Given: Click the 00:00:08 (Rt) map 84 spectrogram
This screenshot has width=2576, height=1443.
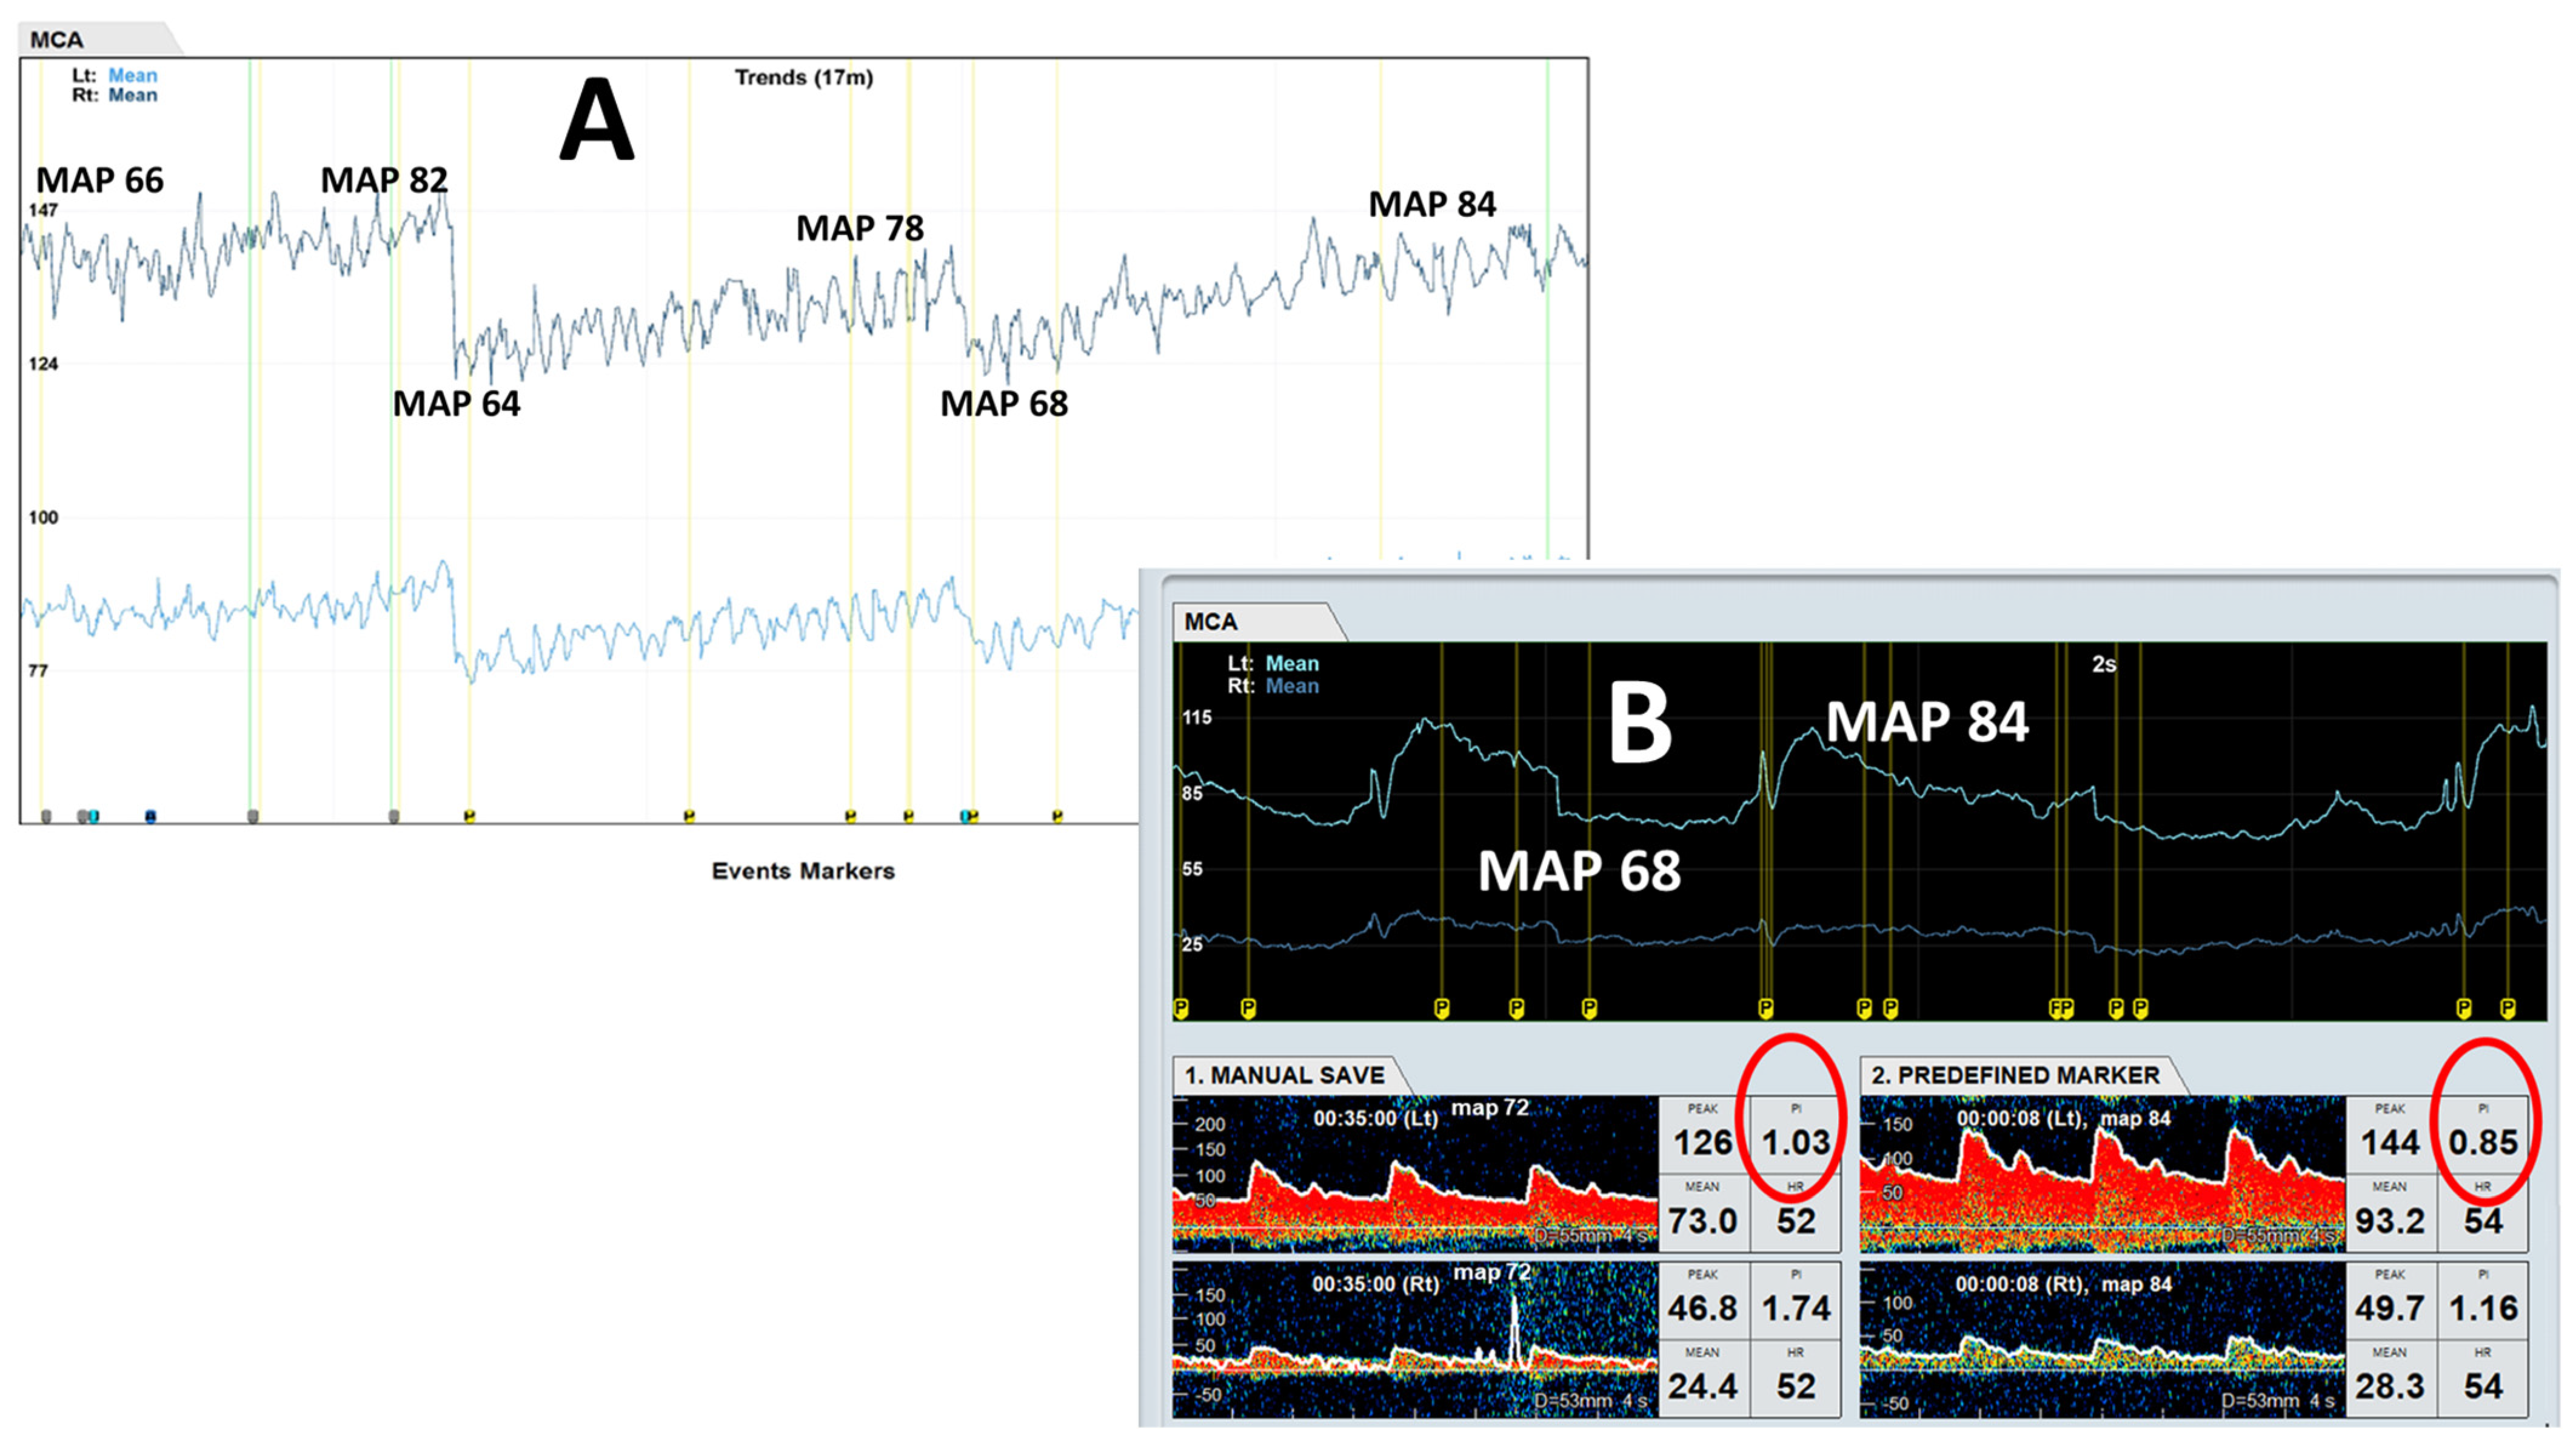Looking at the screenshot, I should (2102, 1339).
